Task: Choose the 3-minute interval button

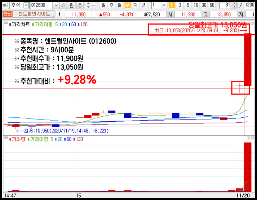Action: (180, 5)
